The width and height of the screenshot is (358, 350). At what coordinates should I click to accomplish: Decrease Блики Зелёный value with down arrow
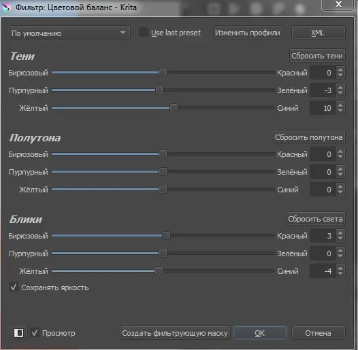(340, 256)
